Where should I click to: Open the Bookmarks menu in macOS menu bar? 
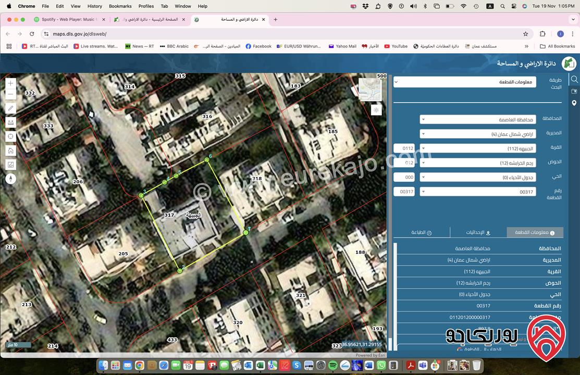pos(120,6)
